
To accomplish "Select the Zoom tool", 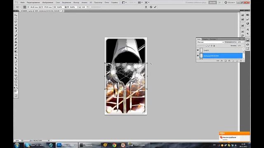I will pyautogui.click(x=16, y=85).
